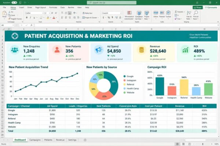Screen dimensions: 220x146
Task: Switch to Normal view in the status bar
Action: coord(177,144)
